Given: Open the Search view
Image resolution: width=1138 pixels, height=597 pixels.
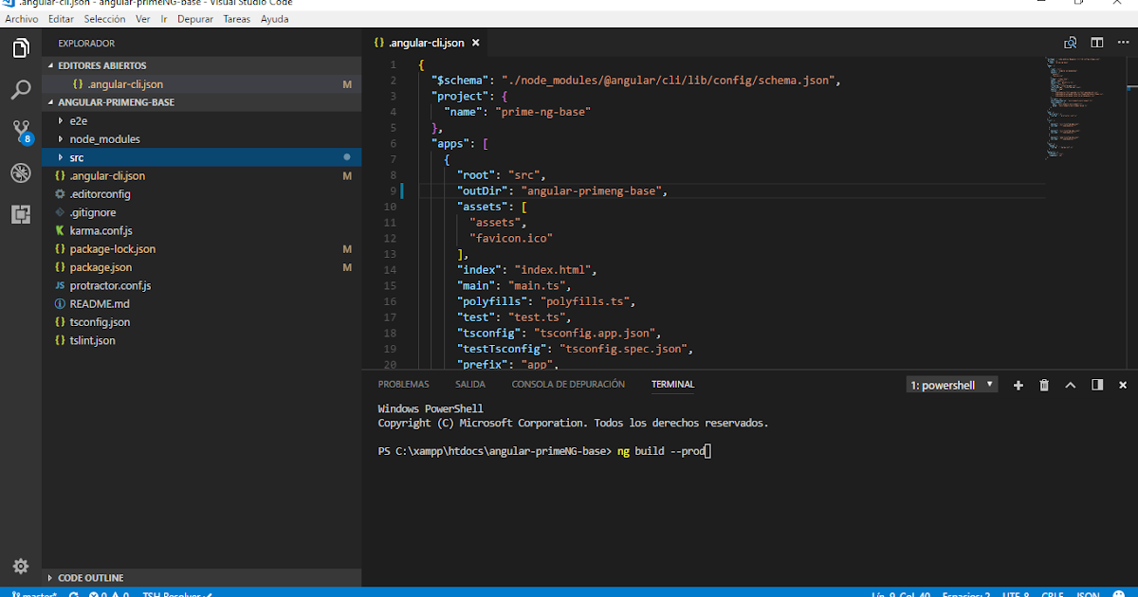Looking at the screenshot, I should coord(21,91).
